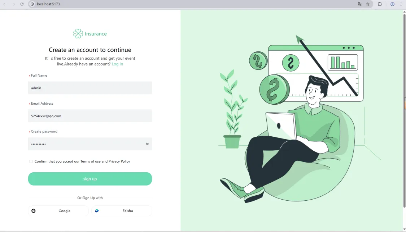Click the Google G icon
This screenshot has width=406, height=232.
(x=34, y=211)
